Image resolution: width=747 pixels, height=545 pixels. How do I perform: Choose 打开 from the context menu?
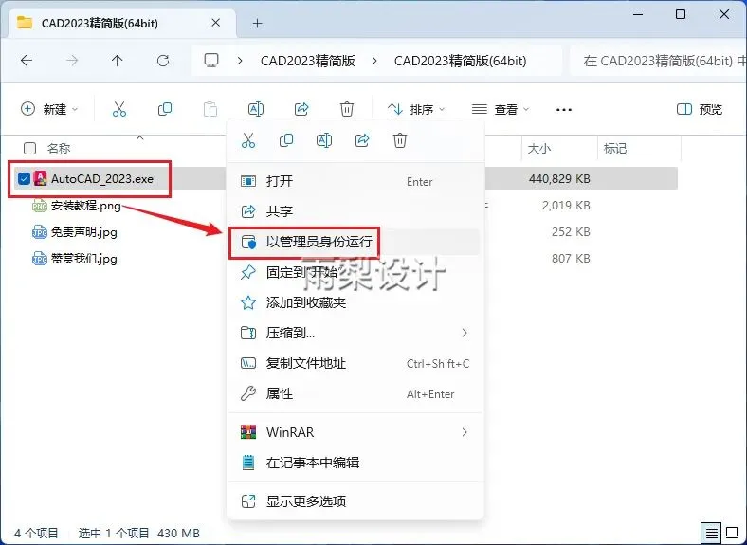[355, 181]
